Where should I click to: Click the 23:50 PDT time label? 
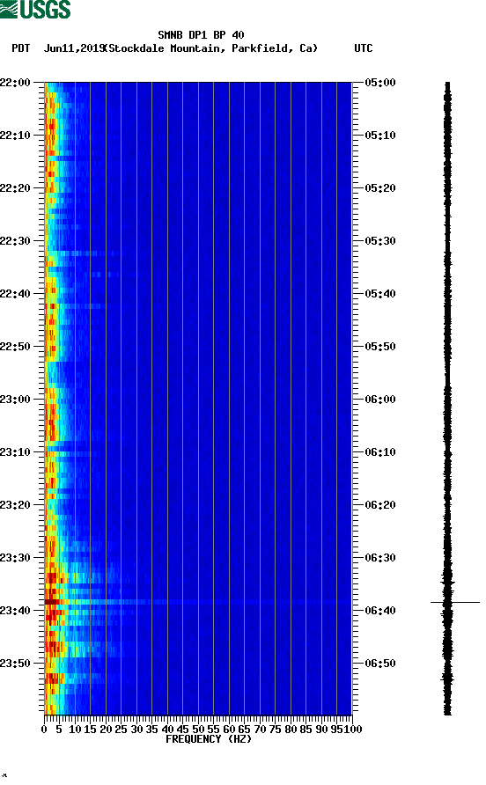[16, 664]
